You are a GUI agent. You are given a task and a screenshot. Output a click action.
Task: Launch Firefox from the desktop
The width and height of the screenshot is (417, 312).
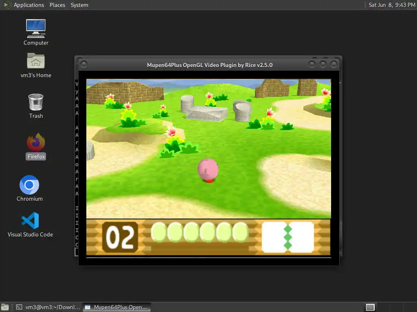[36, 146]
